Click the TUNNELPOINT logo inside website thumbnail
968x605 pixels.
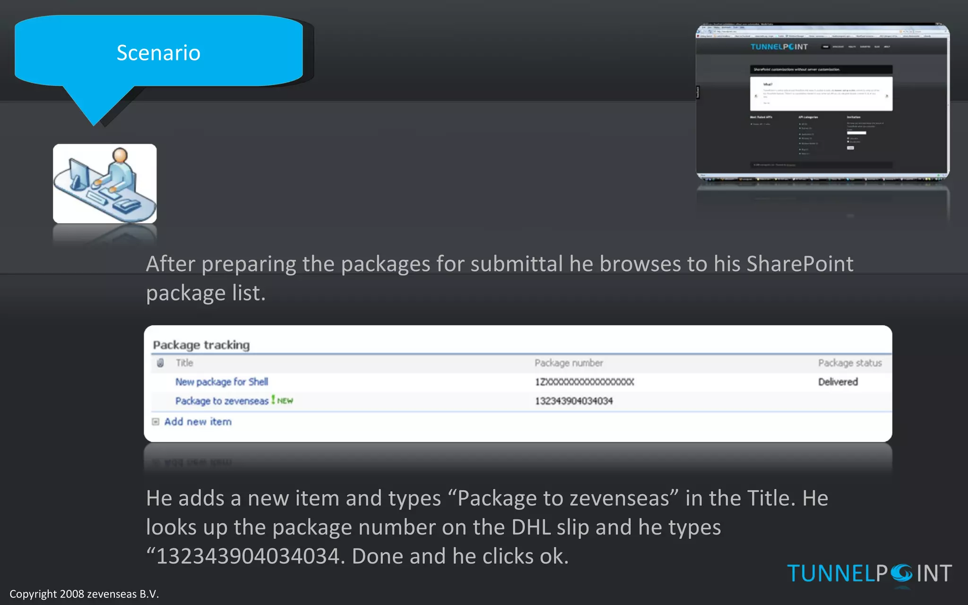[779, 47]
